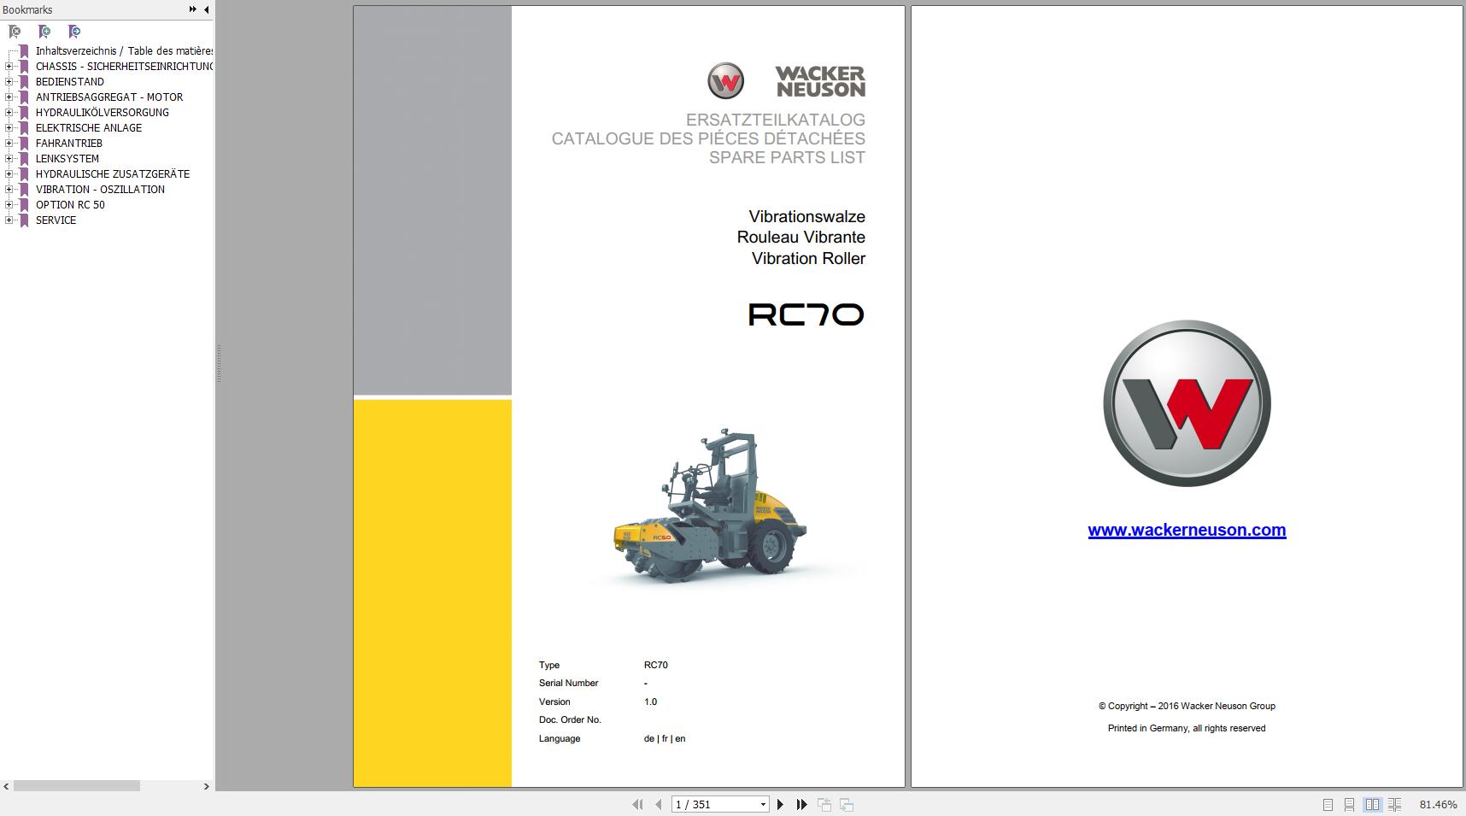Switch to single page view
The height and width of the screenshot is (816, 1466).
(x=1328, y=804)
